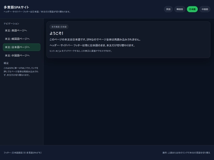This screenshot has width=214, height=160.
Task: Click the paragraph starting このページの本文は日本語です
Action: tap(95, 40)
